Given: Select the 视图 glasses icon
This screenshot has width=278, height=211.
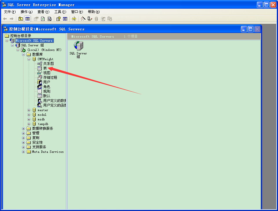Looking at the screenshot, I should click(40, 73).
